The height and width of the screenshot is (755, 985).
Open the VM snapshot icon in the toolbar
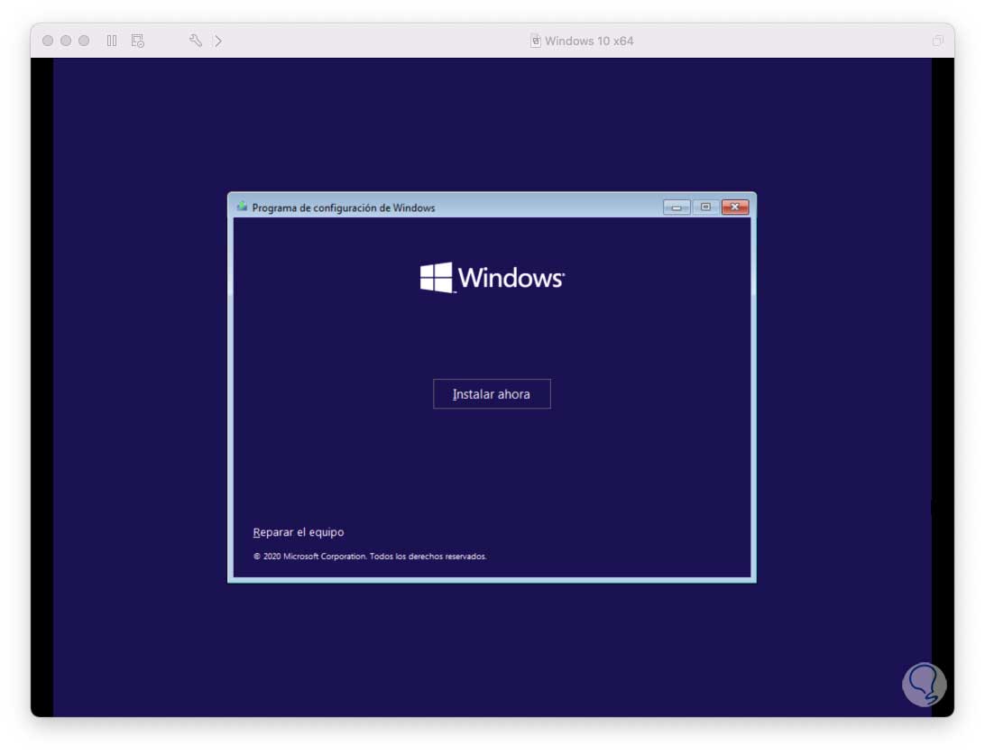coord(138,41)
